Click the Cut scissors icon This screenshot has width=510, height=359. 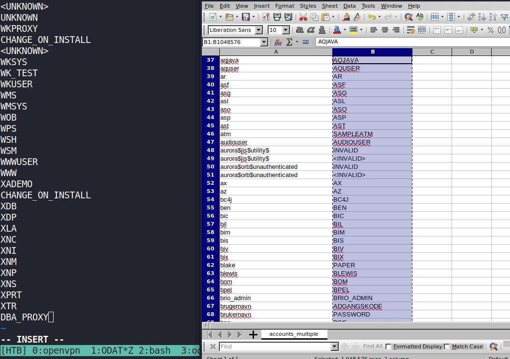[303, 17]
